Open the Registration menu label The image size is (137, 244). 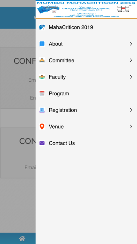coord(63,110)
